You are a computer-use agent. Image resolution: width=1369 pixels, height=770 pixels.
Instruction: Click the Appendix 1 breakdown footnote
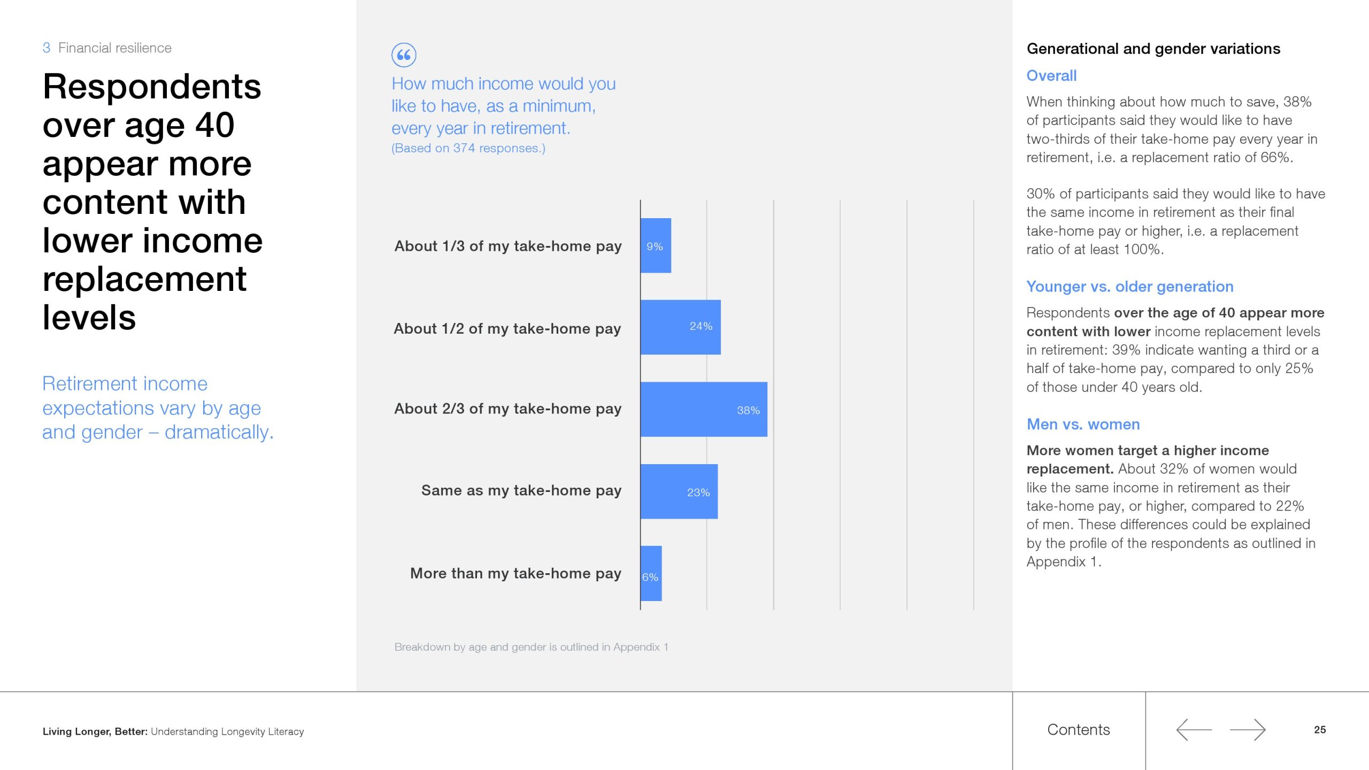pos(531,647)
